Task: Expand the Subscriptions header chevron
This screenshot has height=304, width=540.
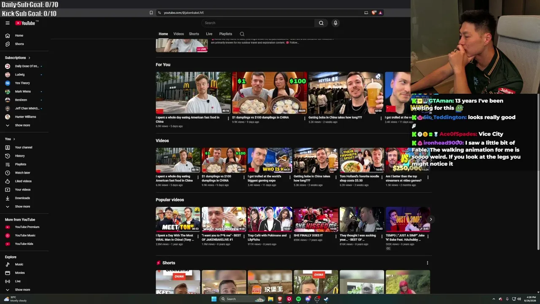Action: pyautogui.click(x=29, y=57)
